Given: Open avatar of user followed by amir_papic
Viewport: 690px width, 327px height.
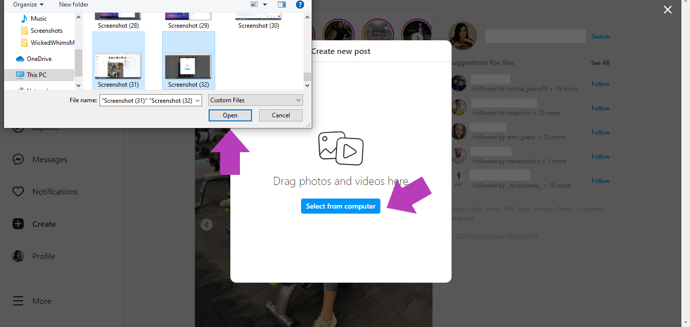Looking at the screenshot, I should tap(459, 132).
